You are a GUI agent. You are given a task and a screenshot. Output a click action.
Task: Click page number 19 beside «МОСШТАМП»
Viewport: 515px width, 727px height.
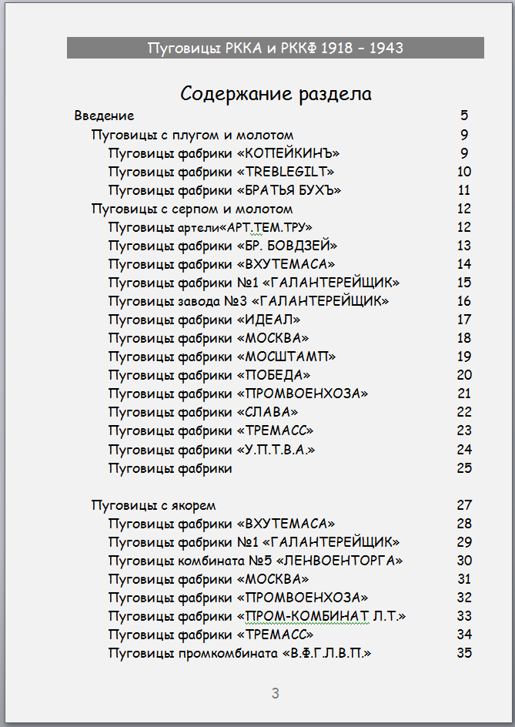[x=464, y=357]
